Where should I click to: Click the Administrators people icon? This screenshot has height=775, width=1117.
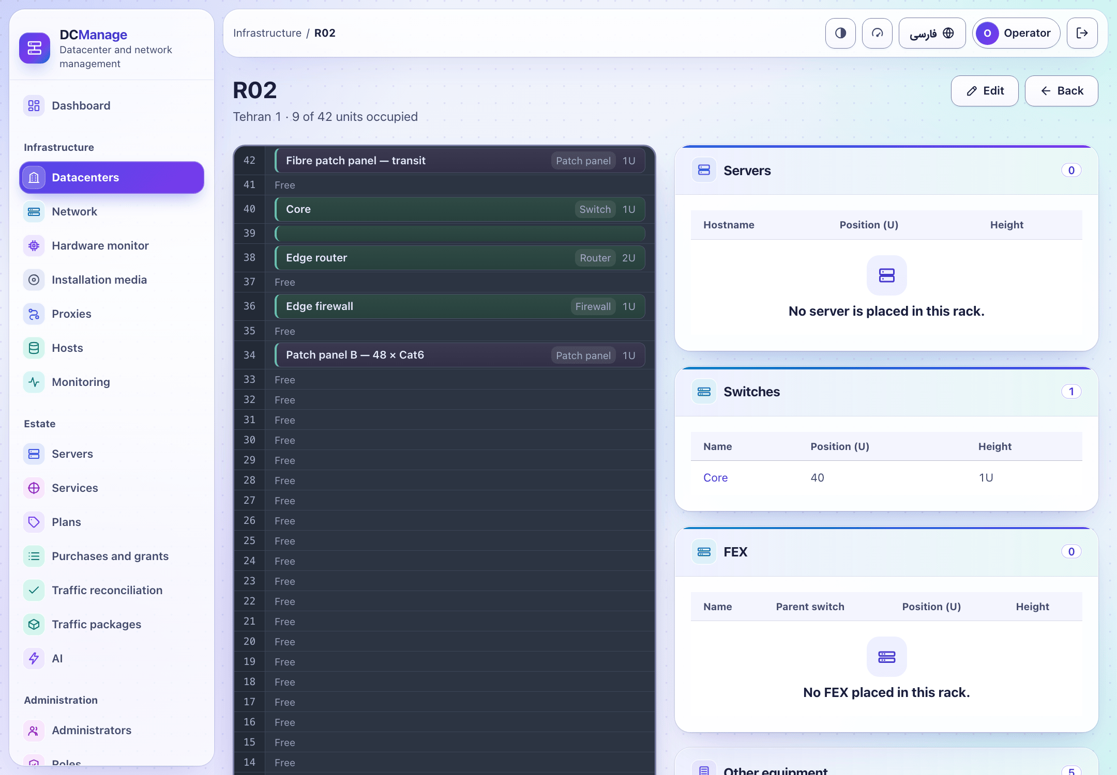(x=34, y=730)
